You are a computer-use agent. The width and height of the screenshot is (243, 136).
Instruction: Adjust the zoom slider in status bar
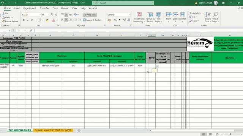tap(230, 134)
